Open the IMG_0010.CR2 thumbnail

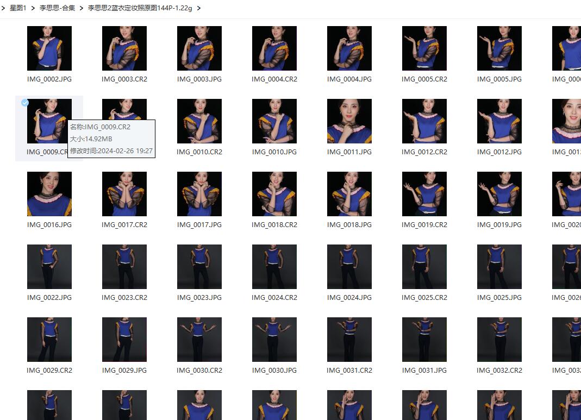click(x=199, y=121)
